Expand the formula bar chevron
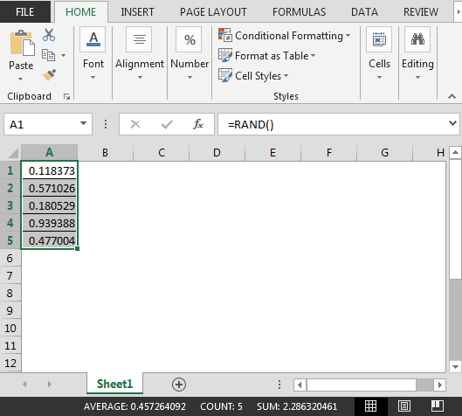Image resolution: width=462 pixels, height=416 pixels. (x=452, y=122)
